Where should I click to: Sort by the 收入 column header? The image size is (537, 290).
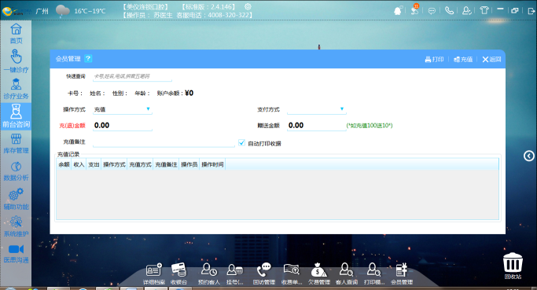click(79, 165)
